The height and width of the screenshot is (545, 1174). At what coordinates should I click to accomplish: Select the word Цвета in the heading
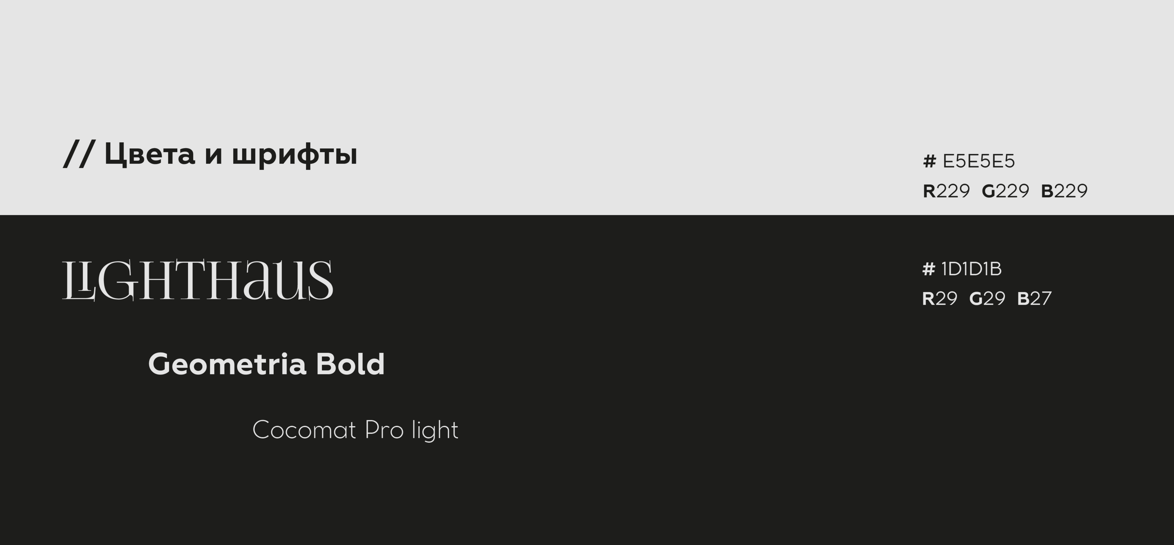pyautogui.click(x=149, y=154)
